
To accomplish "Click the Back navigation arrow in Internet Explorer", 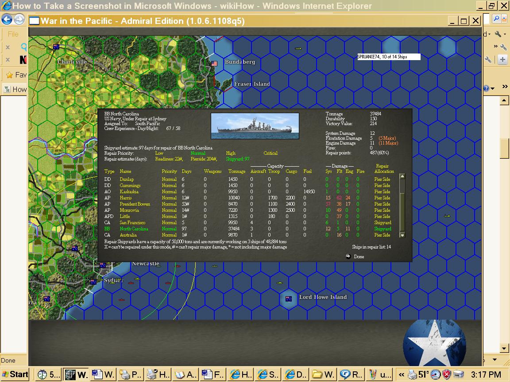I will 6,19.
